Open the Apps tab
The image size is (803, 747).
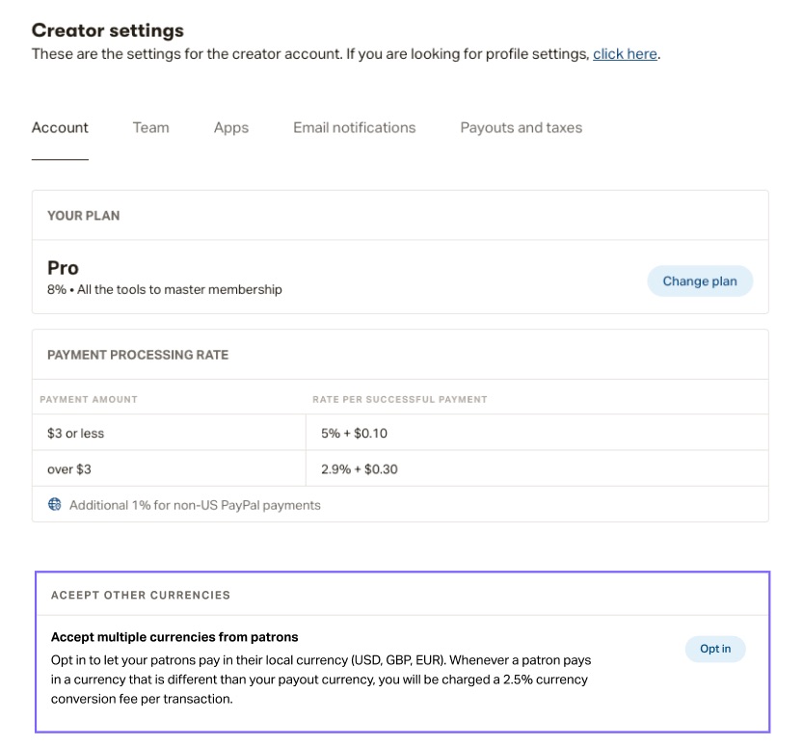coord(231,127)
